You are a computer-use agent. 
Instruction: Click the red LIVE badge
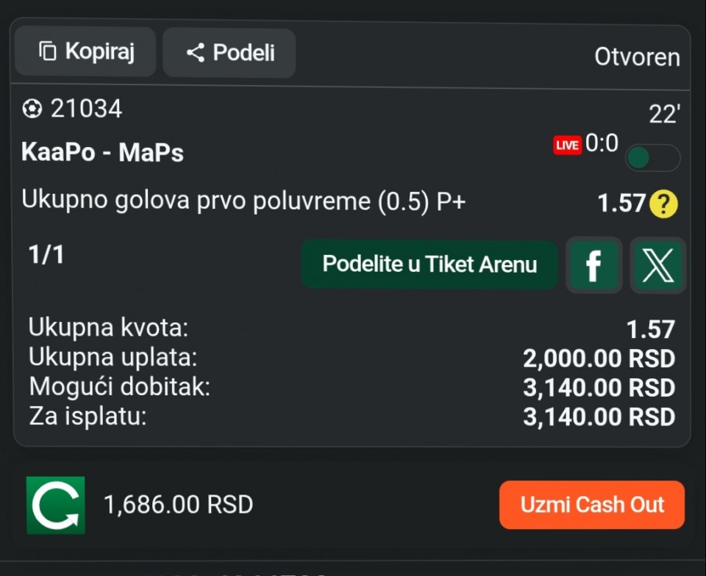567,145
